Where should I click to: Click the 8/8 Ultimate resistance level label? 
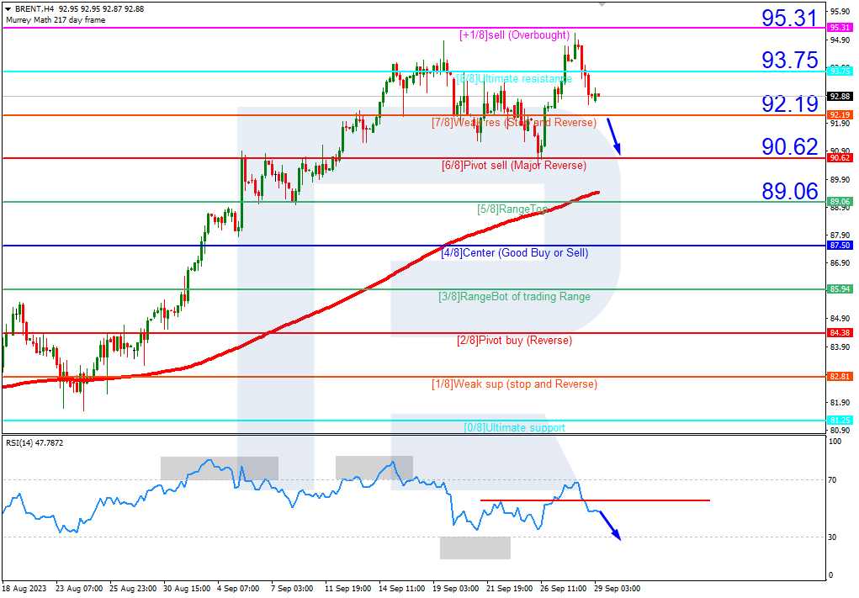click(514, 79)
